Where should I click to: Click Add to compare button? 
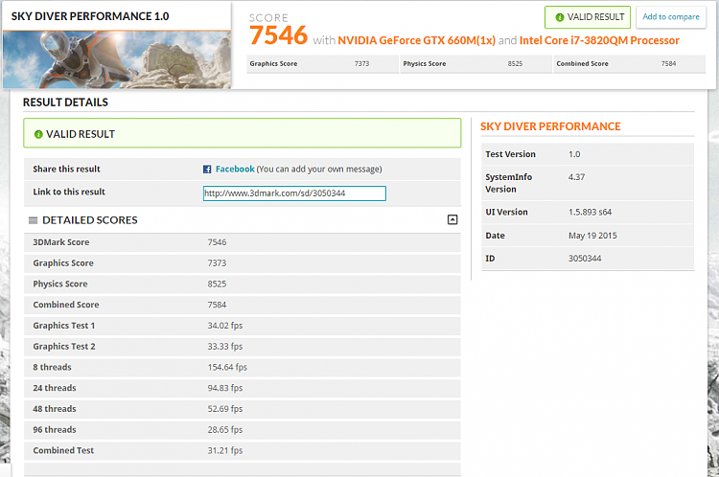(671, 17)
